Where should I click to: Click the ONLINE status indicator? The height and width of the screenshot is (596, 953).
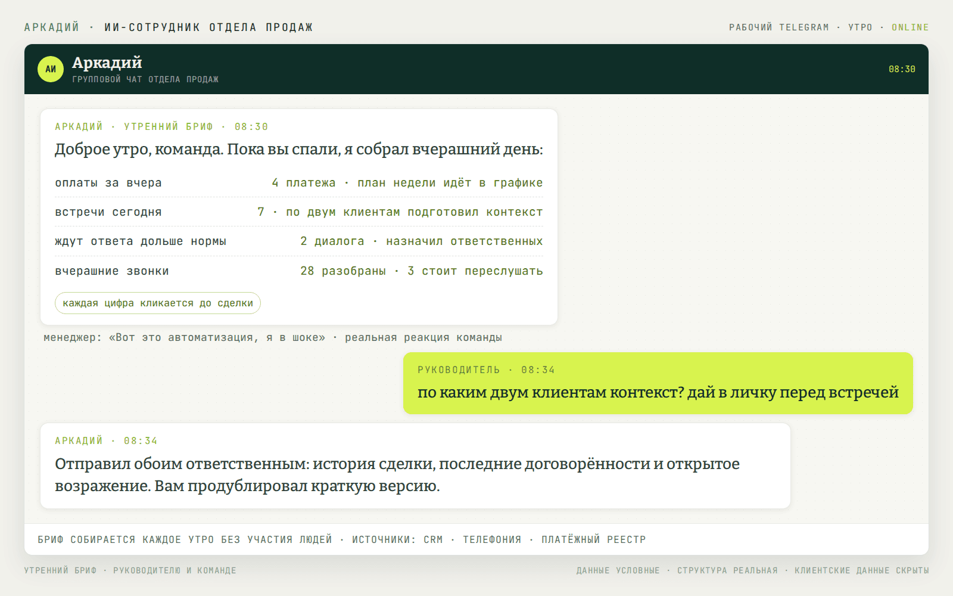tap(910, 27)
